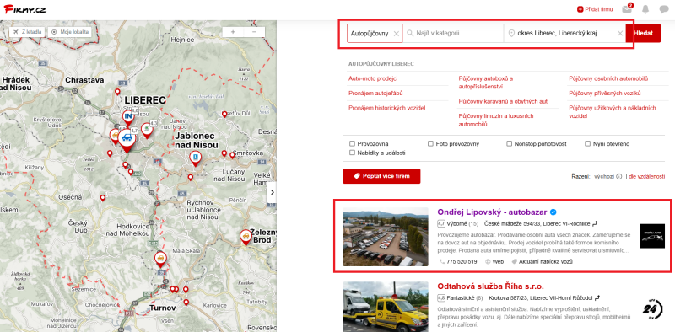Open Půjčovny osobních automobilů subcategory
The image size is (675, 332).
pyautogui.click(x=608, y=78)
